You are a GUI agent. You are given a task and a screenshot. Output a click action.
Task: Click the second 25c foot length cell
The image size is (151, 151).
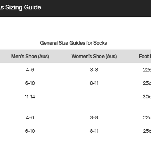147,131
